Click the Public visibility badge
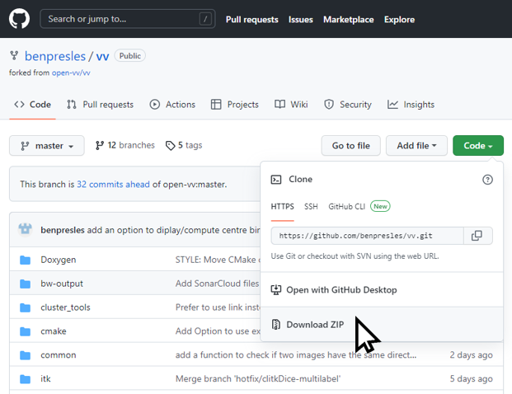512x394 pixels. [130, 56]
